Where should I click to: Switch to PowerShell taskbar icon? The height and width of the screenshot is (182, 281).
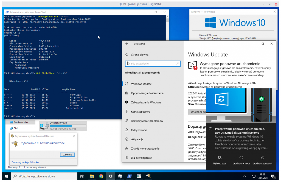pos(130,177)
